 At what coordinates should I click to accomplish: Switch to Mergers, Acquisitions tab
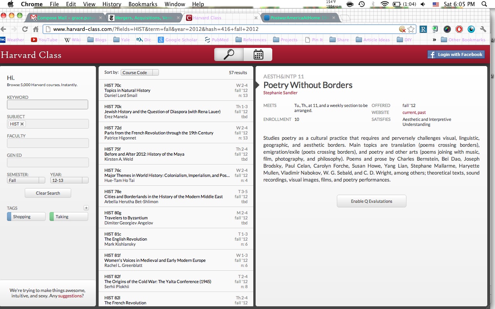144,18
